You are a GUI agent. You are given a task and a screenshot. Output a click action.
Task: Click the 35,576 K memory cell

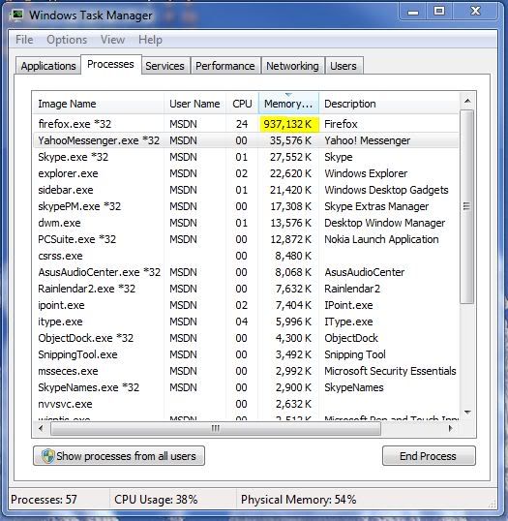point(290,140)
